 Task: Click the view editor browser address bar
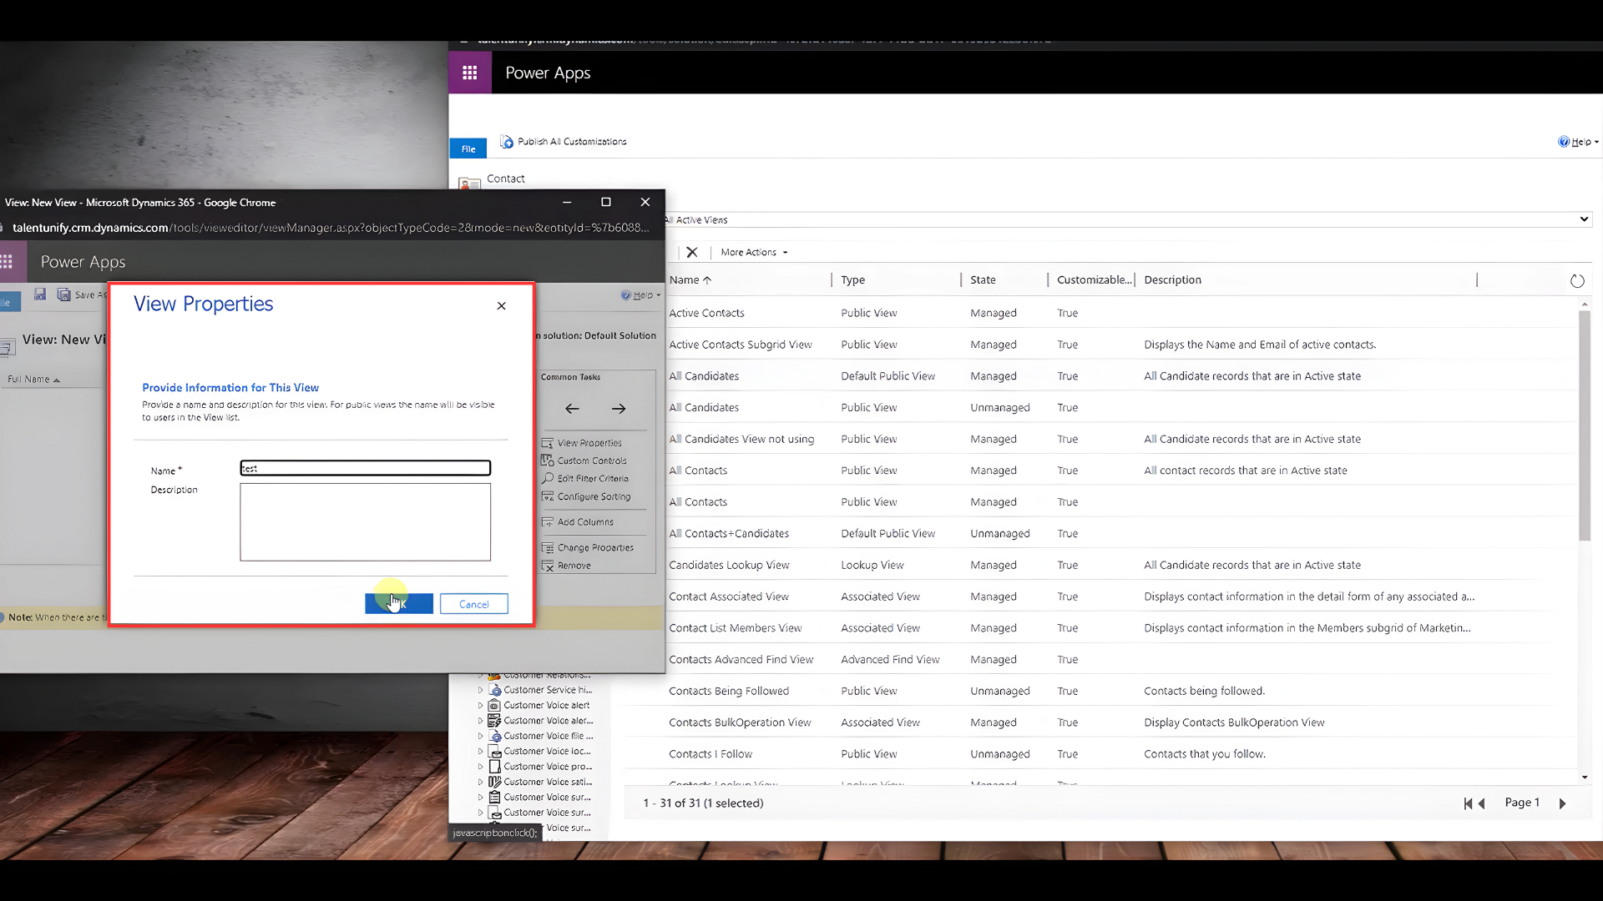pyautogui.click(x=331, y=228)
